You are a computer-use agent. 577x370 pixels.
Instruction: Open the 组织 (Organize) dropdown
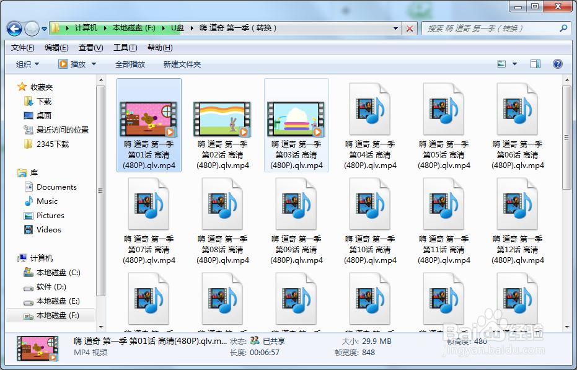pyautogui.click(x=27, y=64)
